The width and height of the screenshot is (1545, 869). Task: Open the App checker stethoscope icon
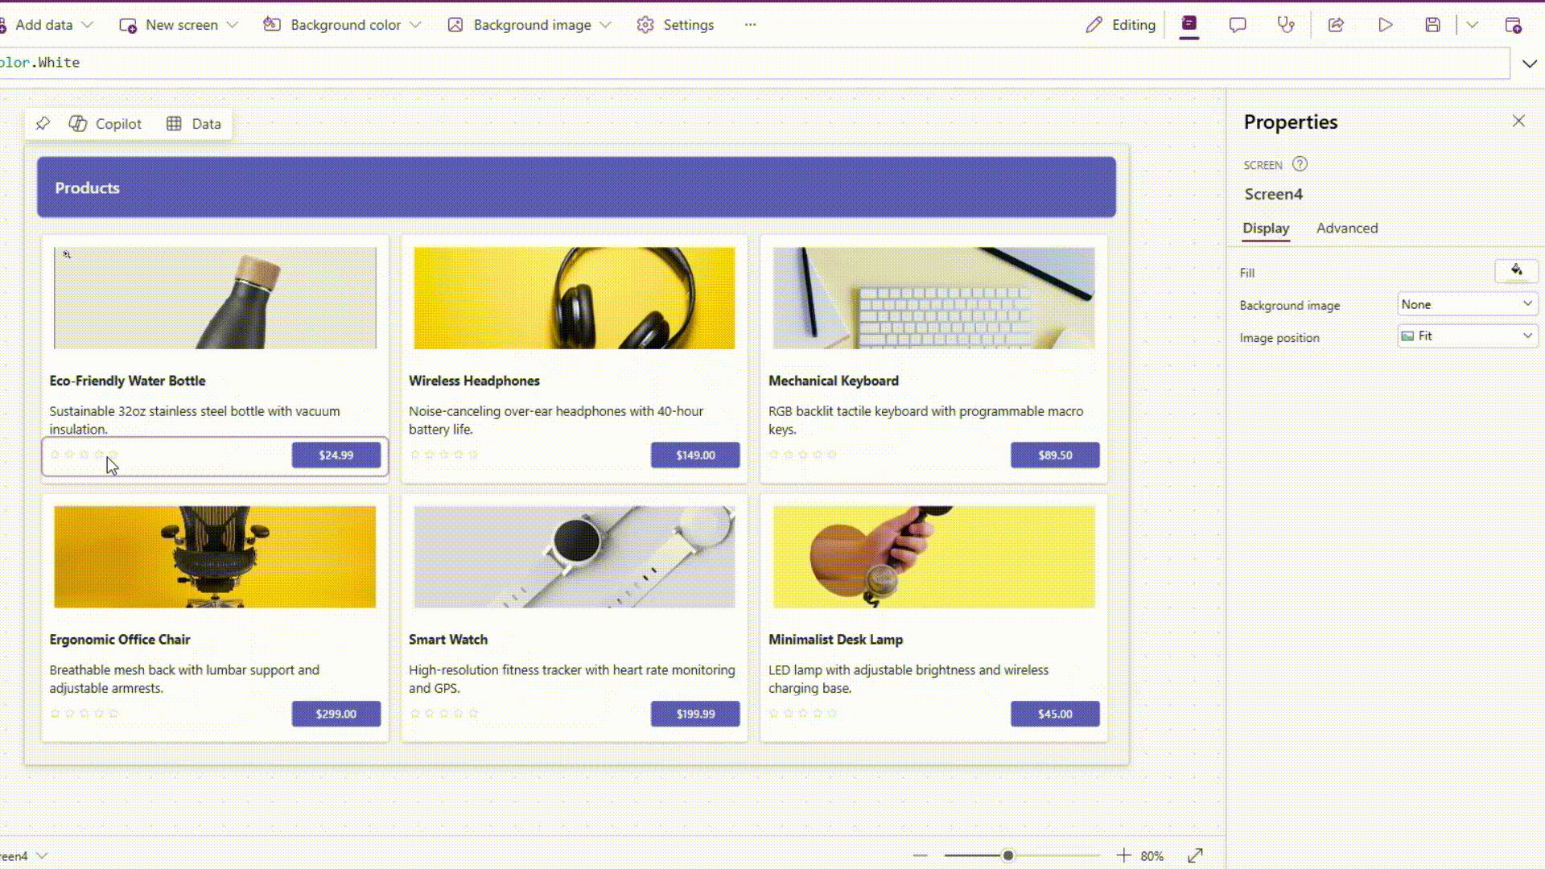tap(1286, 25)
